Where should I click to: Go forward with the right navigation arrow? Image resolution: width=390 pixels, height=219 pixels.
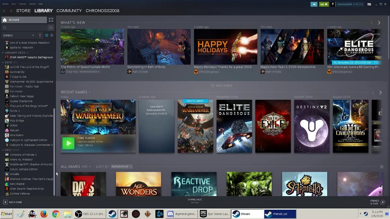(11, 11)
